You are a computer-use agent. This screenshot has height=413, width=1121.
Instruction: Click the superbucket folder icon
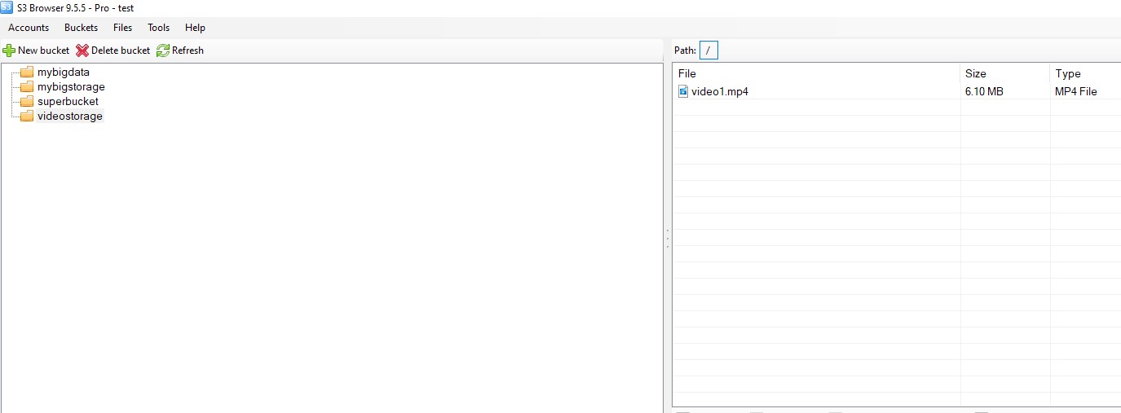27,101
